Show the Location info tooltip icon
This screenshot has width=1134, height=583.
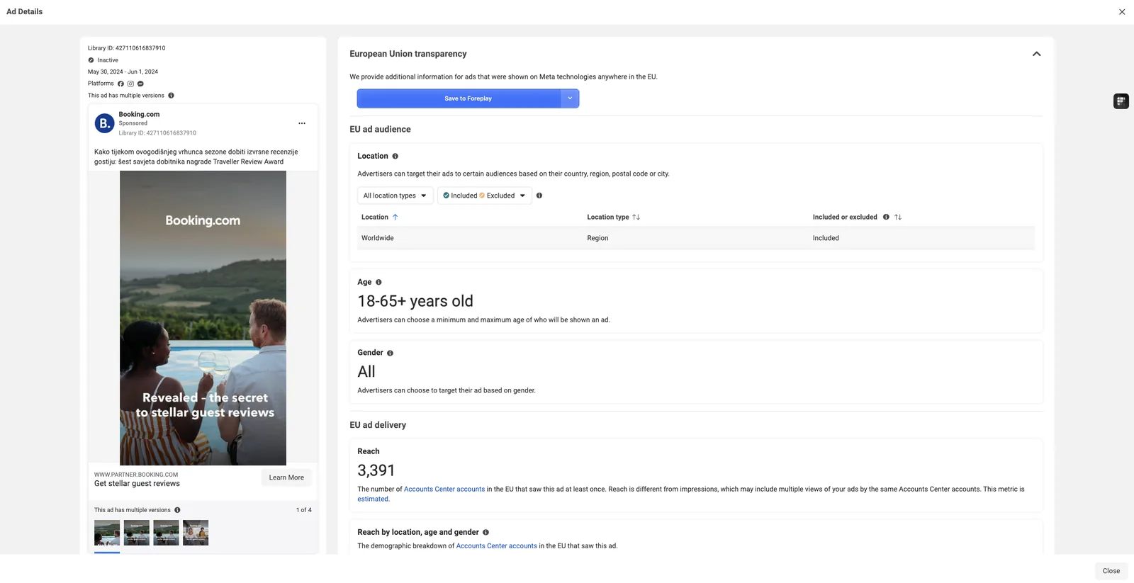[395, 157]
